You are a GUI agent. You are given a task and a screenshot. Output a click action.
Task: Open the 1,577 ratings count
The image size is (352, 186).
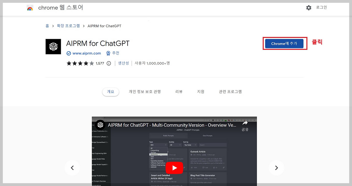100,63
